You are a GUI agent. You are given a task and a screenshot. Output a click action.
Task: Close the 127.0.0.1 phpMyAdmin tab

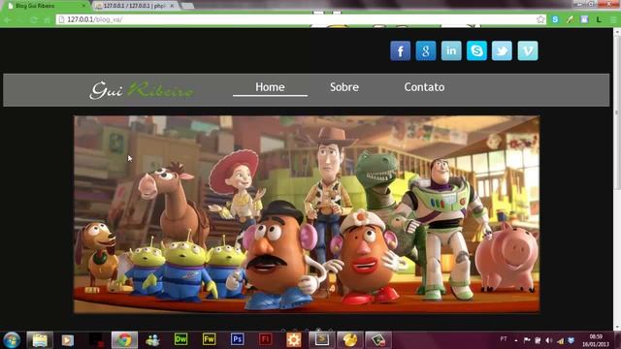pyautogui.click(x=172, y=6)
